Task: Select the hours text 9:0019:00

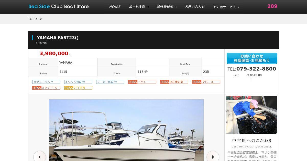Action: (x=254, y=75)
